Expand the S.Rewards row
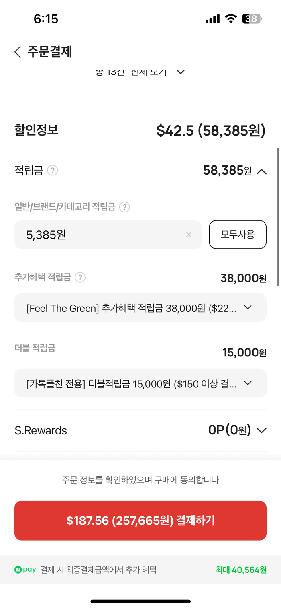281x609 pixels. click(x=261, y=431)
